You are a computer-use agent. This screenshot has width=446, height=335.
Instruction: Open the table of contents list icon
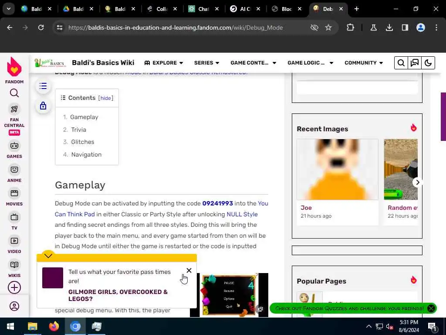pos(43,86)
